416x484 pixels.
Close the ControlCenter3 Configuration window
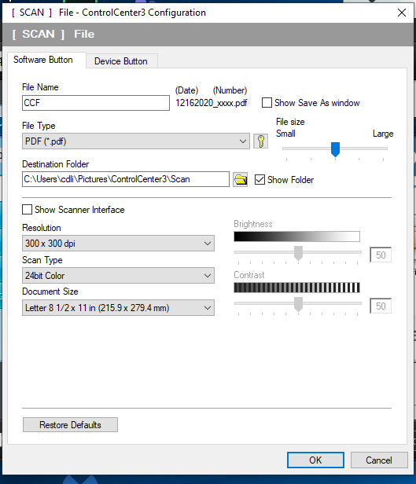[402, 13]
